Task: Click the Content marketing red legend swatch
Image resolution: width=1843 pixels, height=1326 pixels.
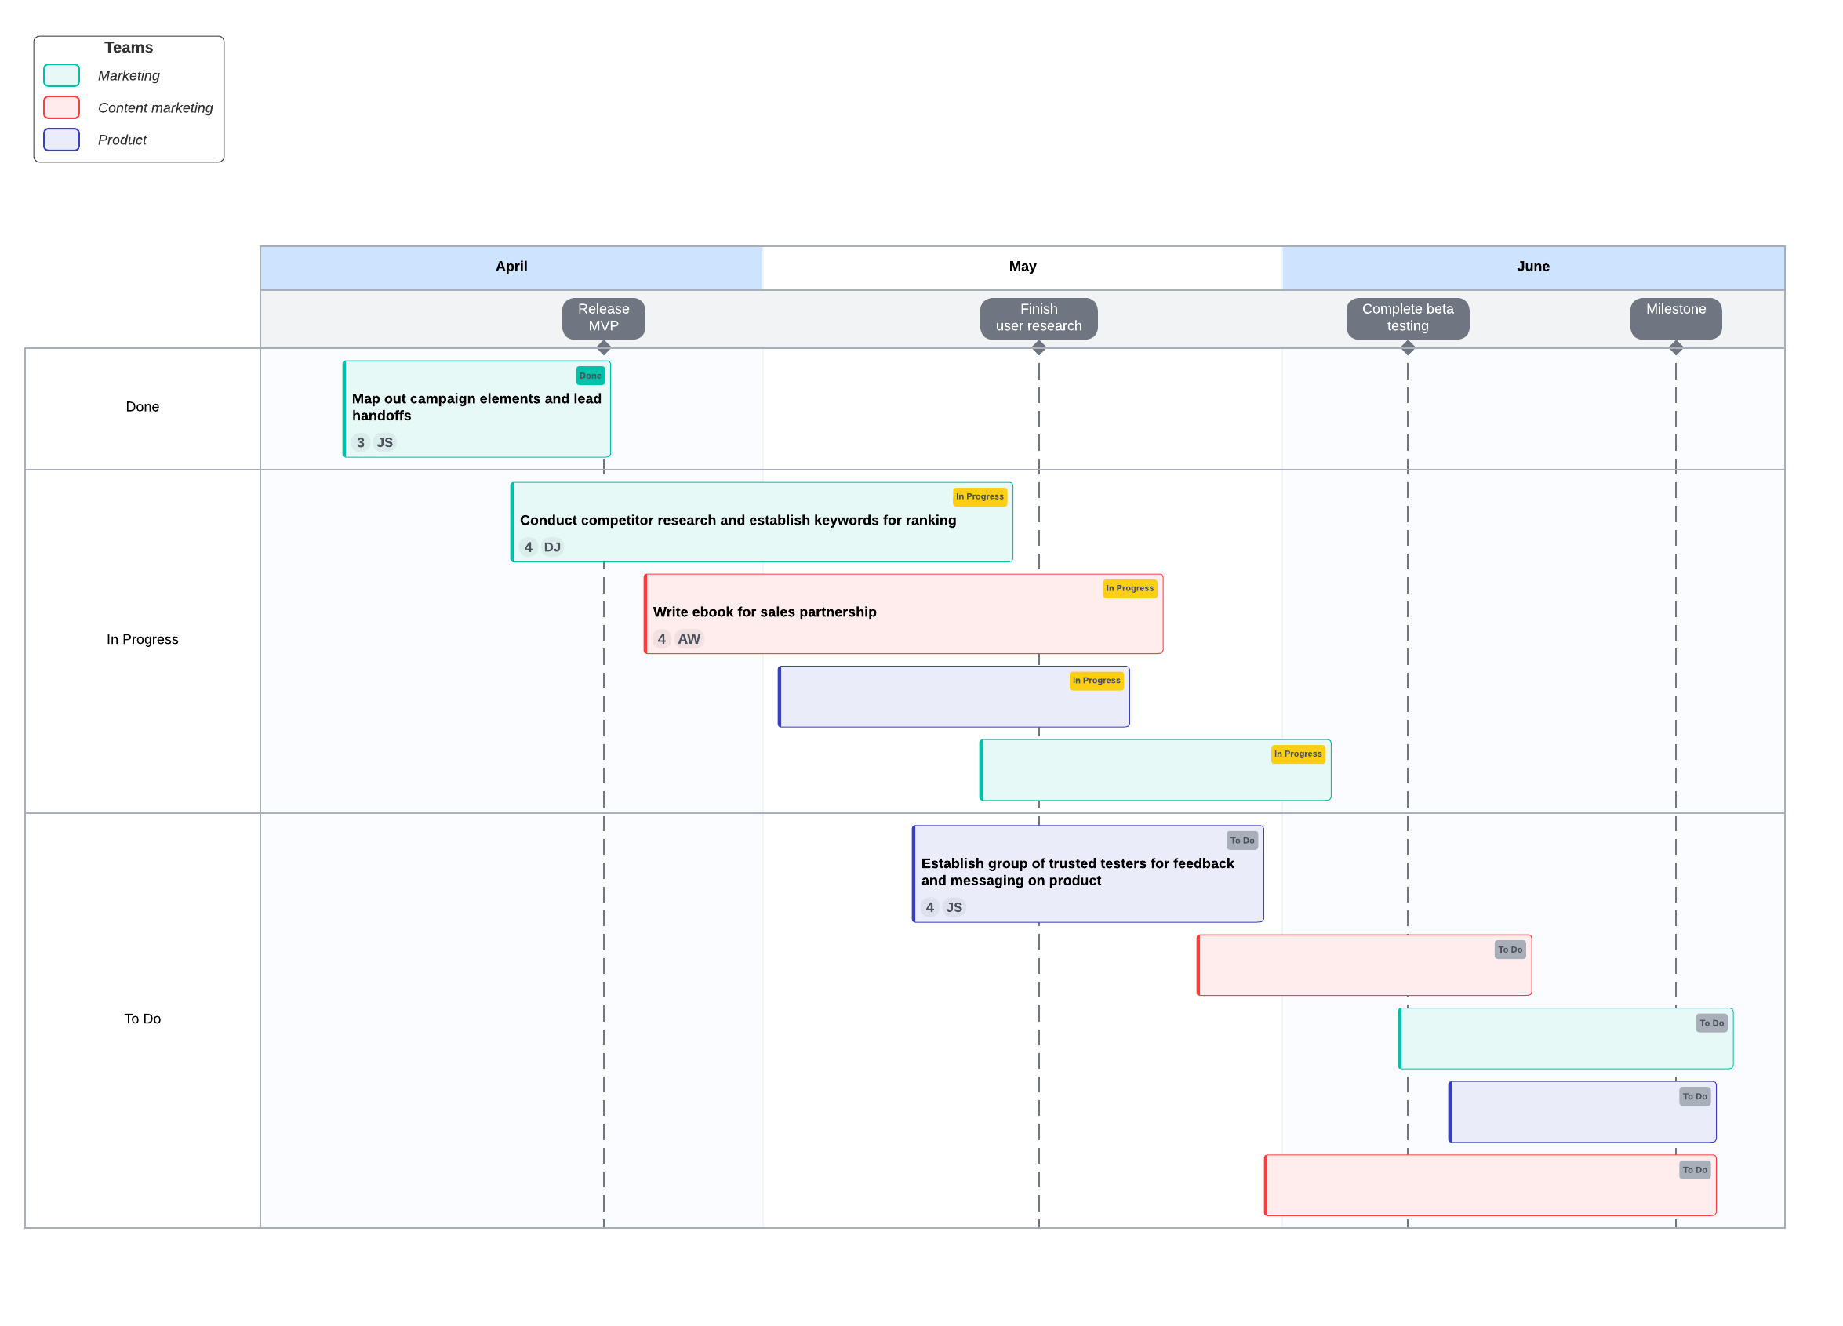Action: tap(62, 107)
